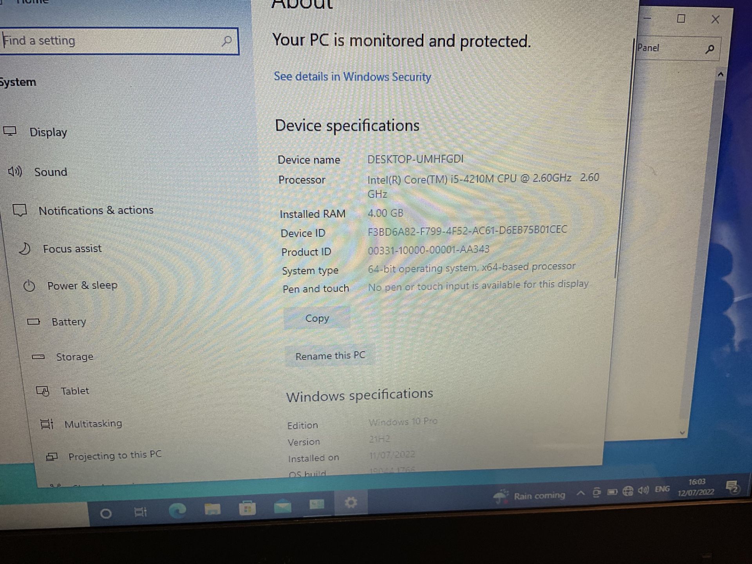Click 'See details in Windows Security' link
752x564 pixels.
point(353,77)
